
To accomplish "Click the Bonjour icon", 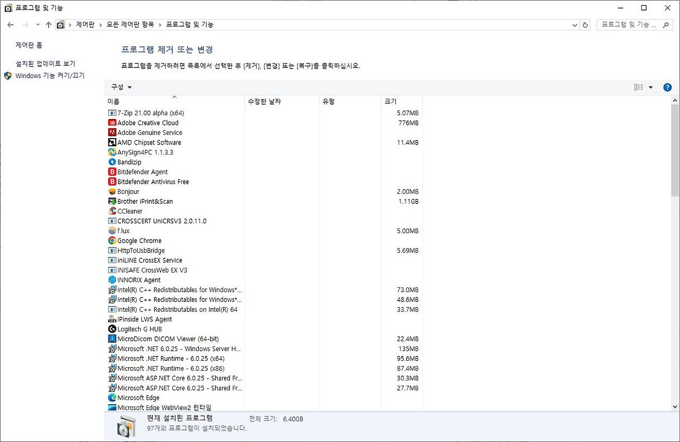I will click(x=112, y=192).
